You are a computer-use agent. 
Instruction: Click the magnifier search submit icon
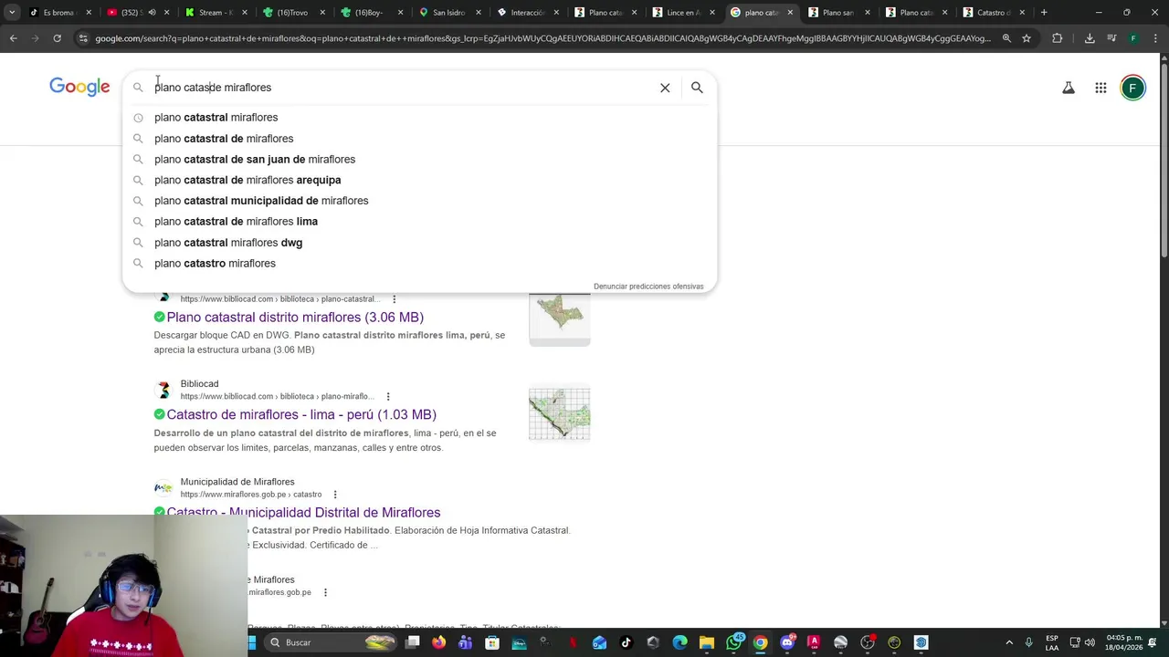click(697, 88)
